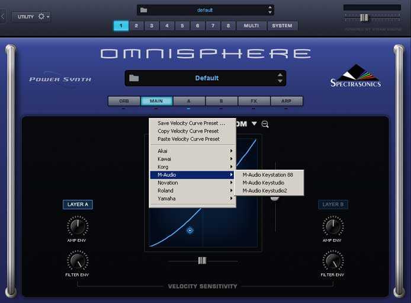The width and height of the screenshot is (411, 303).
Task: Select part 1 button
Action: (121, 25)
